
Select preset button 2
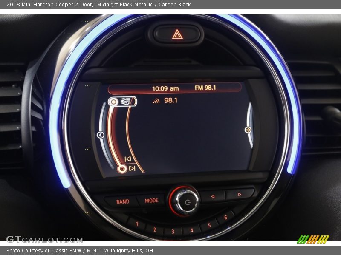click(x=154, y=229)
